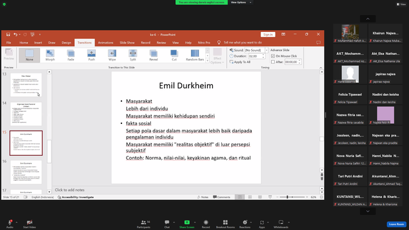Click Apply To All button
The height and width of the screenshot is (230, 409).
point(240,62)
